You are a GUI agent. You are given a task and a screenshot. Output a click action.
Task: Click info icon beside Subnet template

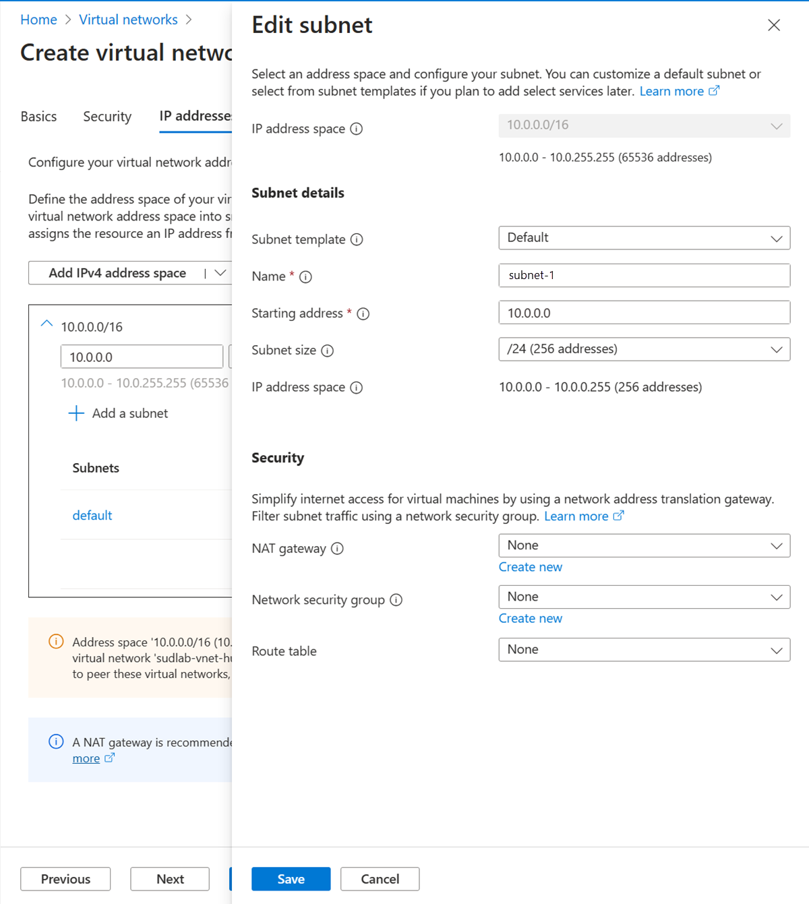[x=357, y=239]
